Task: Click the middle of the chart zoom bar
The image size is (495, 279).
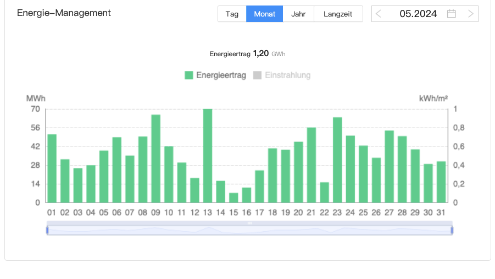Action: click(x=249, y=231)
